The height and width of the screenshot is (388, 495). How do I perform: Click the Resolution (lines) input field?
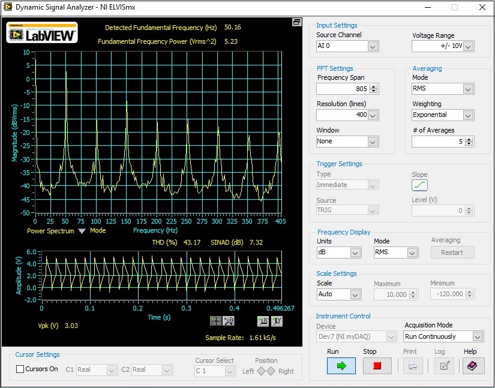pyautogui.click(x=342, y=115)
